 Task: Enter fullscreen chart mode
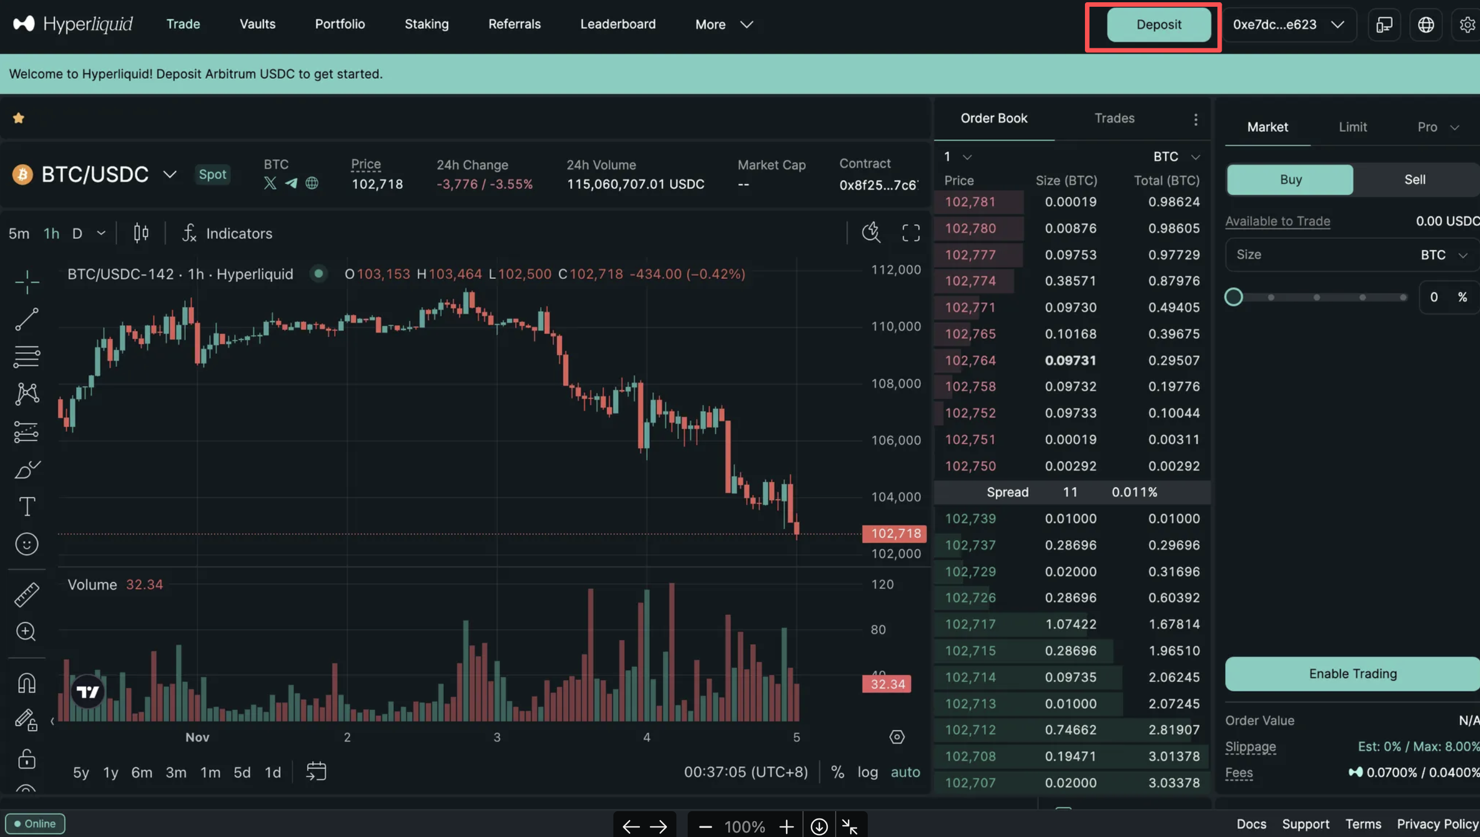(910, 233)
